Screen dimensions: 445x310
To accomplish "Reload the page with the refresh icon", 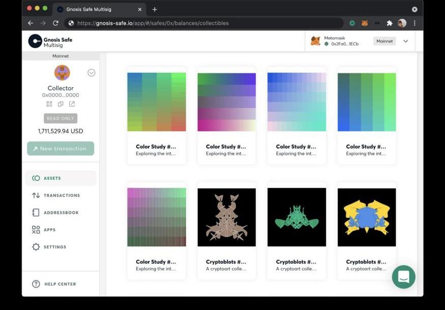I will pyautogui.click(x=55, y=23).
